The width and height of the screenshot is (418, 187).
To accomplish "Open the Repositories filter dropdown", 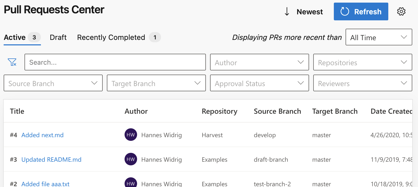I will tap(362, 62).
